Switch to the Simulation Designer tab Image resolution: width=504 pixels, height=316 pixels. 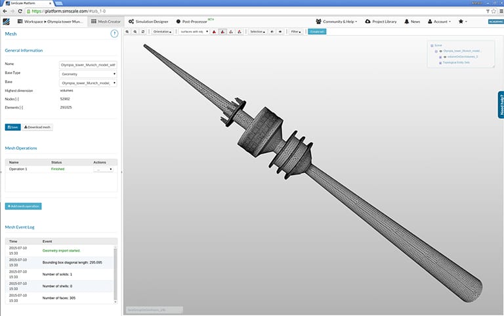coord(148,22)
